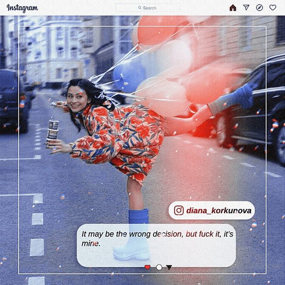285x285 pixels.
Task: Like the post with the red heart
Action: [148, 267]
